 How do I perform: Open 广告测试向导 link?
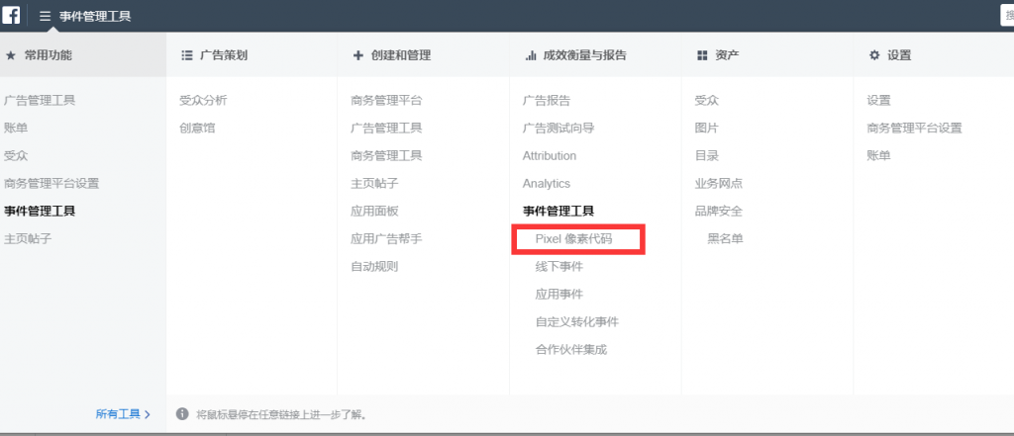558,128
